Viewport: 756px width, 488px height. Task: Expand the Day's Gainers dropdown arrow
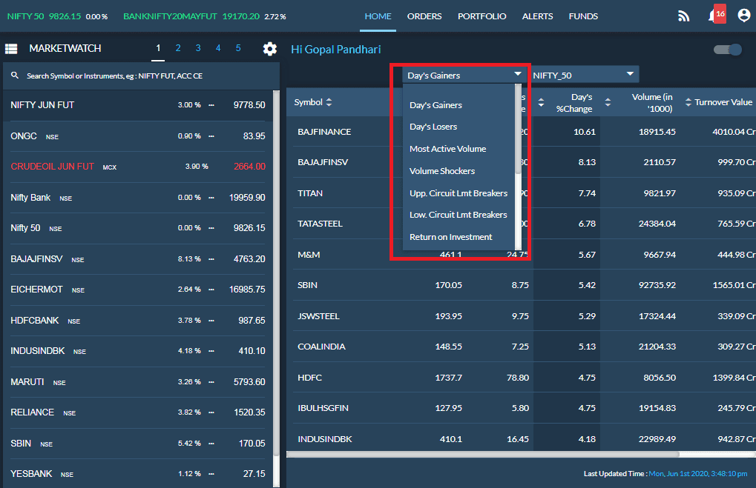518,74
